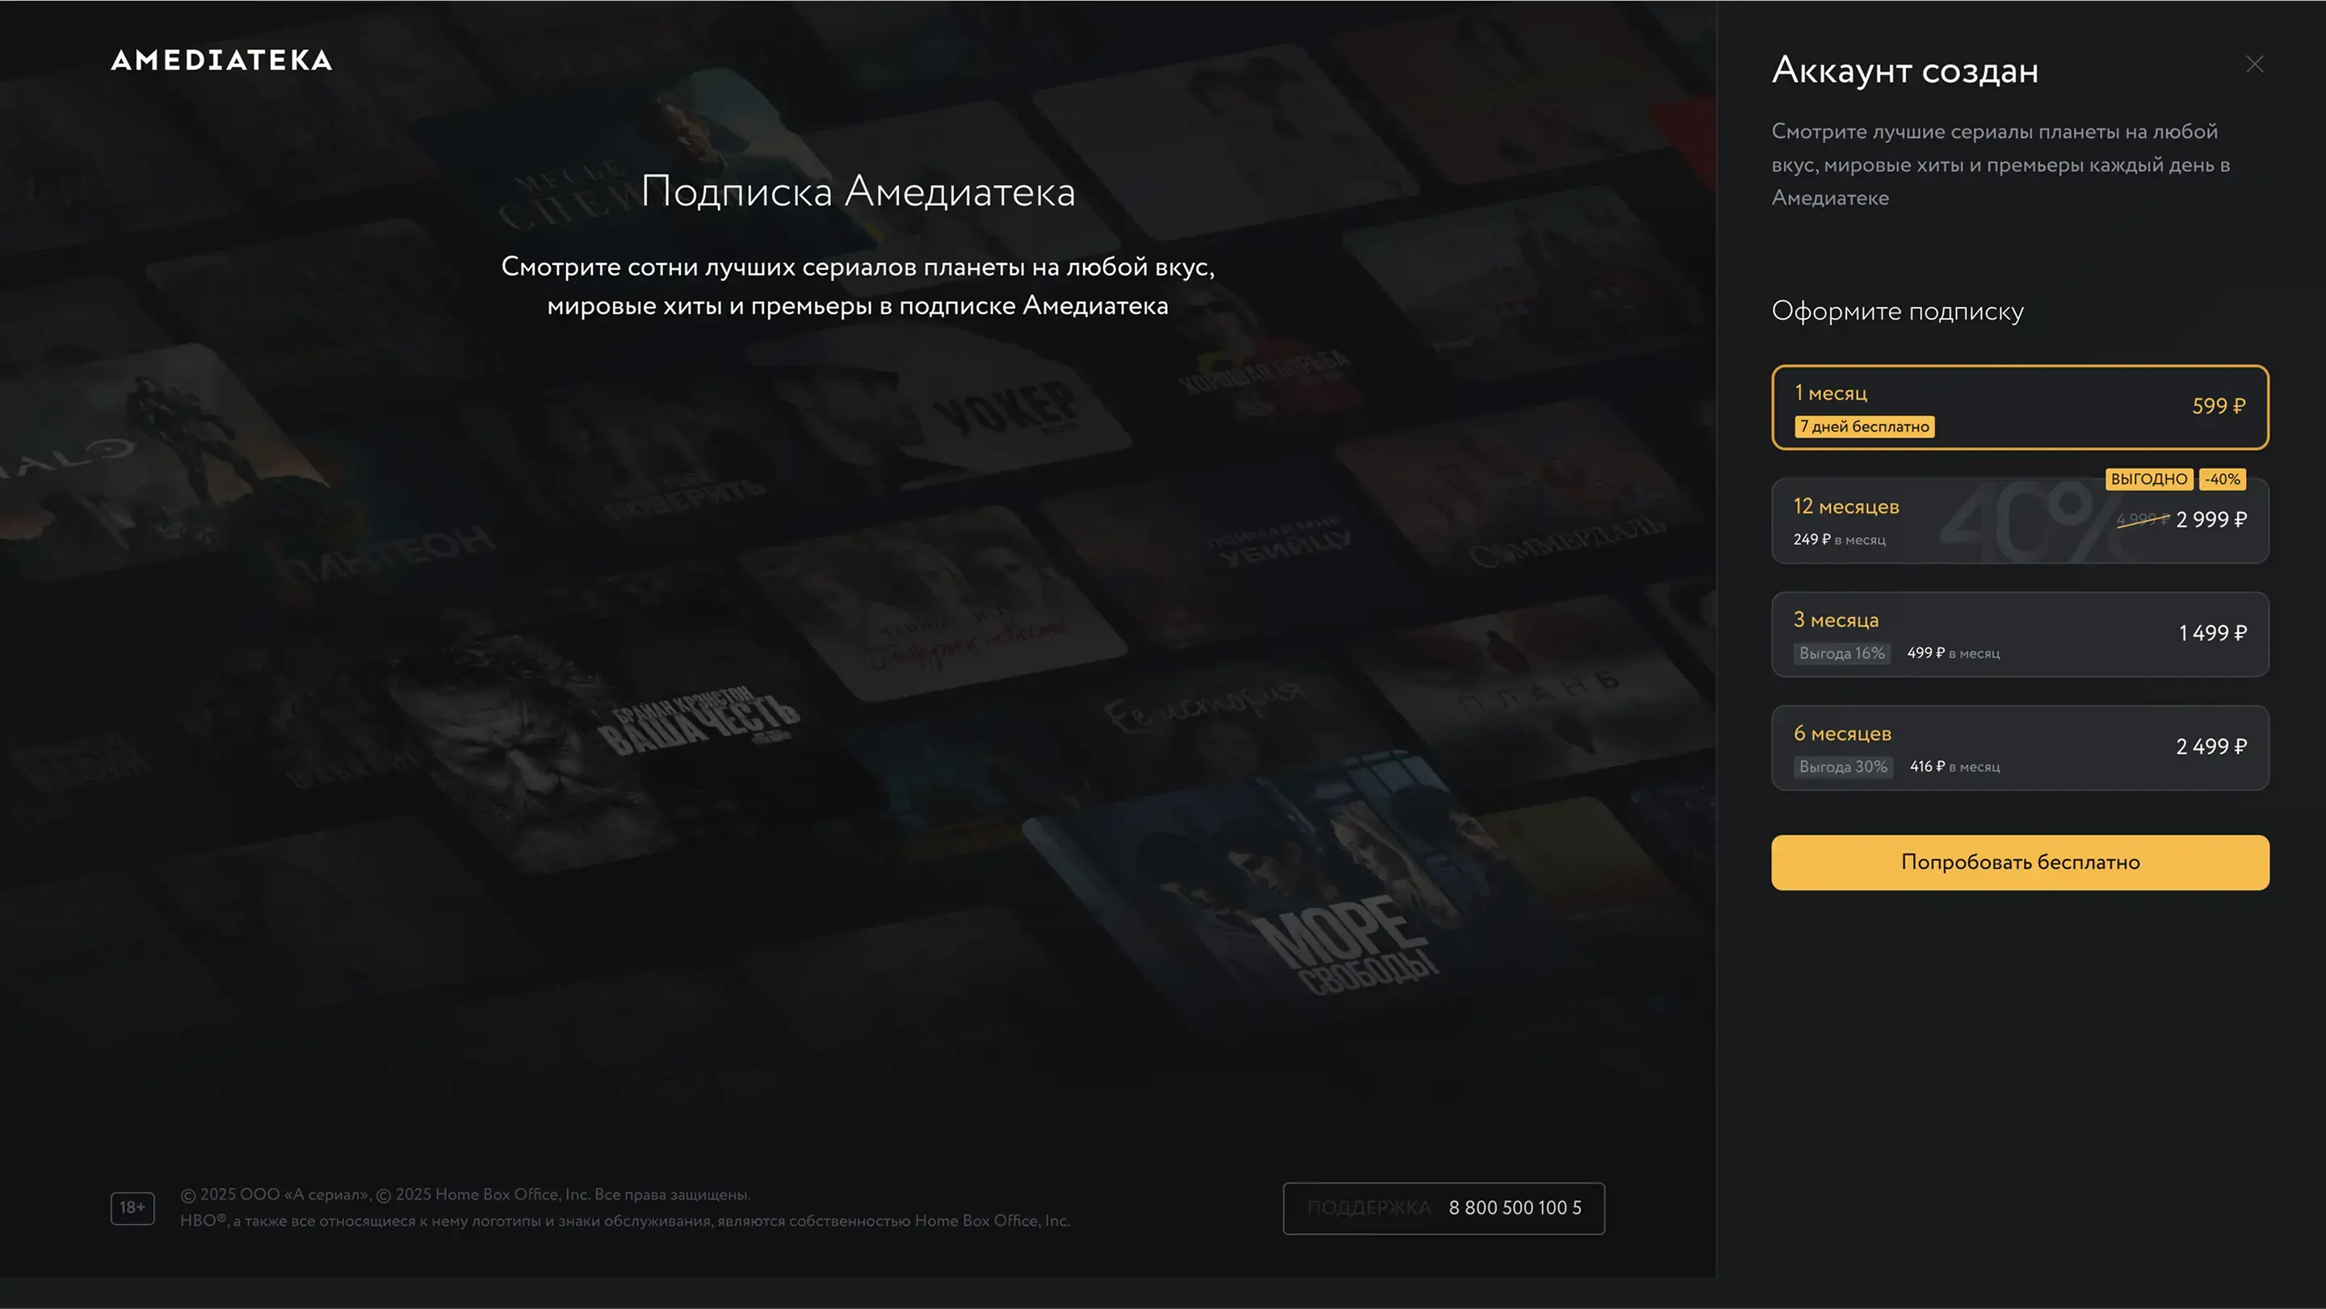Screen dimensions: 2326x1309
Task: Pick the 3 месяца subscription option
Action: click(2020, 635)
